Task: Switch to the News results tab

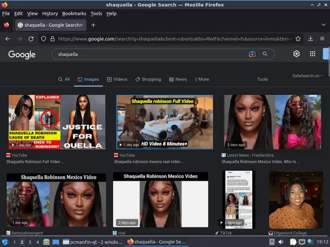Action: [178, 79]
